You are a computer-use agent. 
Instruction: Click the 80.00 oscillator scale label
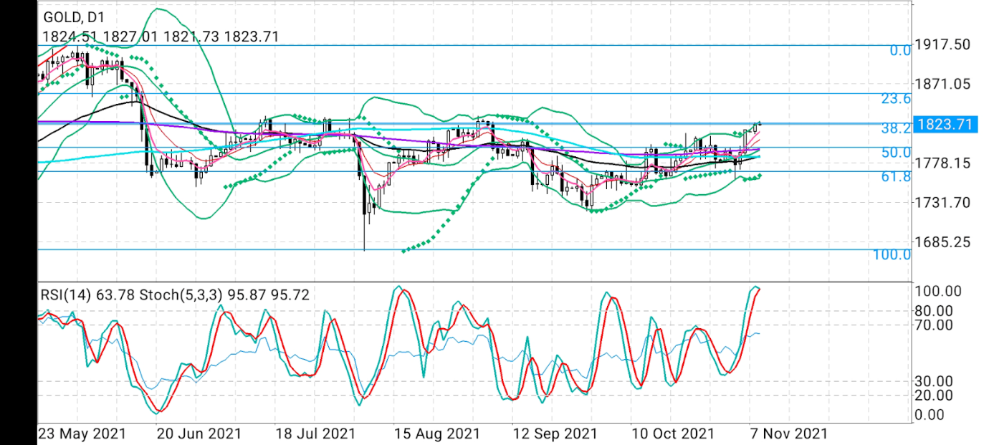point(935,311)
